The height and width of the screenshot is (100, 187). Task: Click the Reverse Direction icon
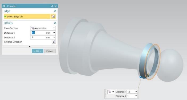tap(54, 42)
